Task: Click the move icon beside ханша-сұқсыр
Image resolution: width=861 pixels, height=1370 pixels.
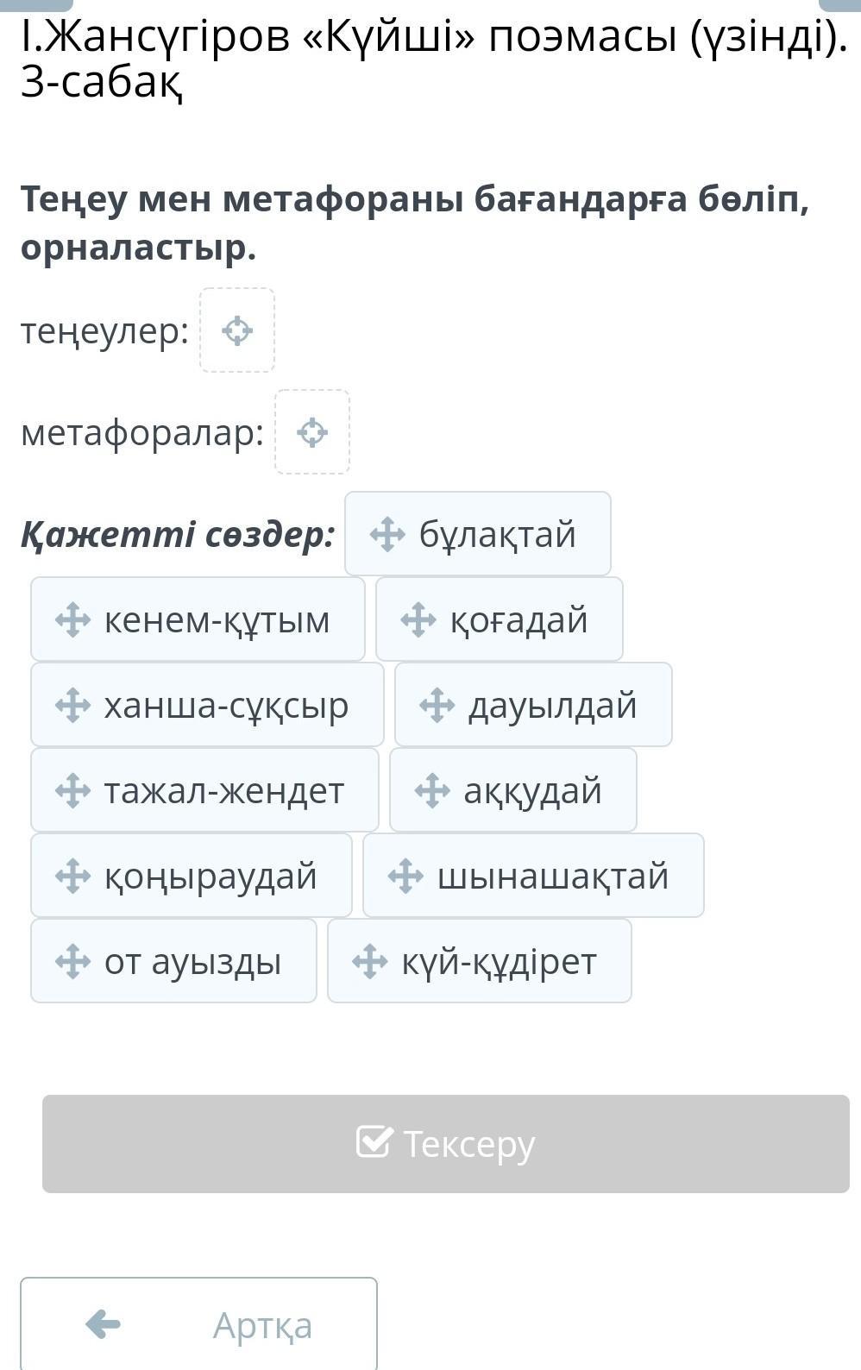Action: coord(72,705)
